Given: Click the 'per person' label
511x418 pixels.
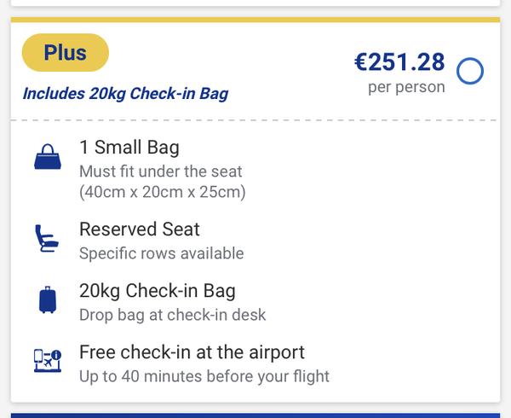Looking at the screenshot, I should click(406, 87).
